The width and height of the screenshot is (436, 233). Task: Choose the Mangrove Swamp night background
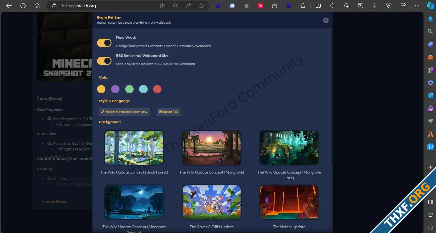point(134,203)
